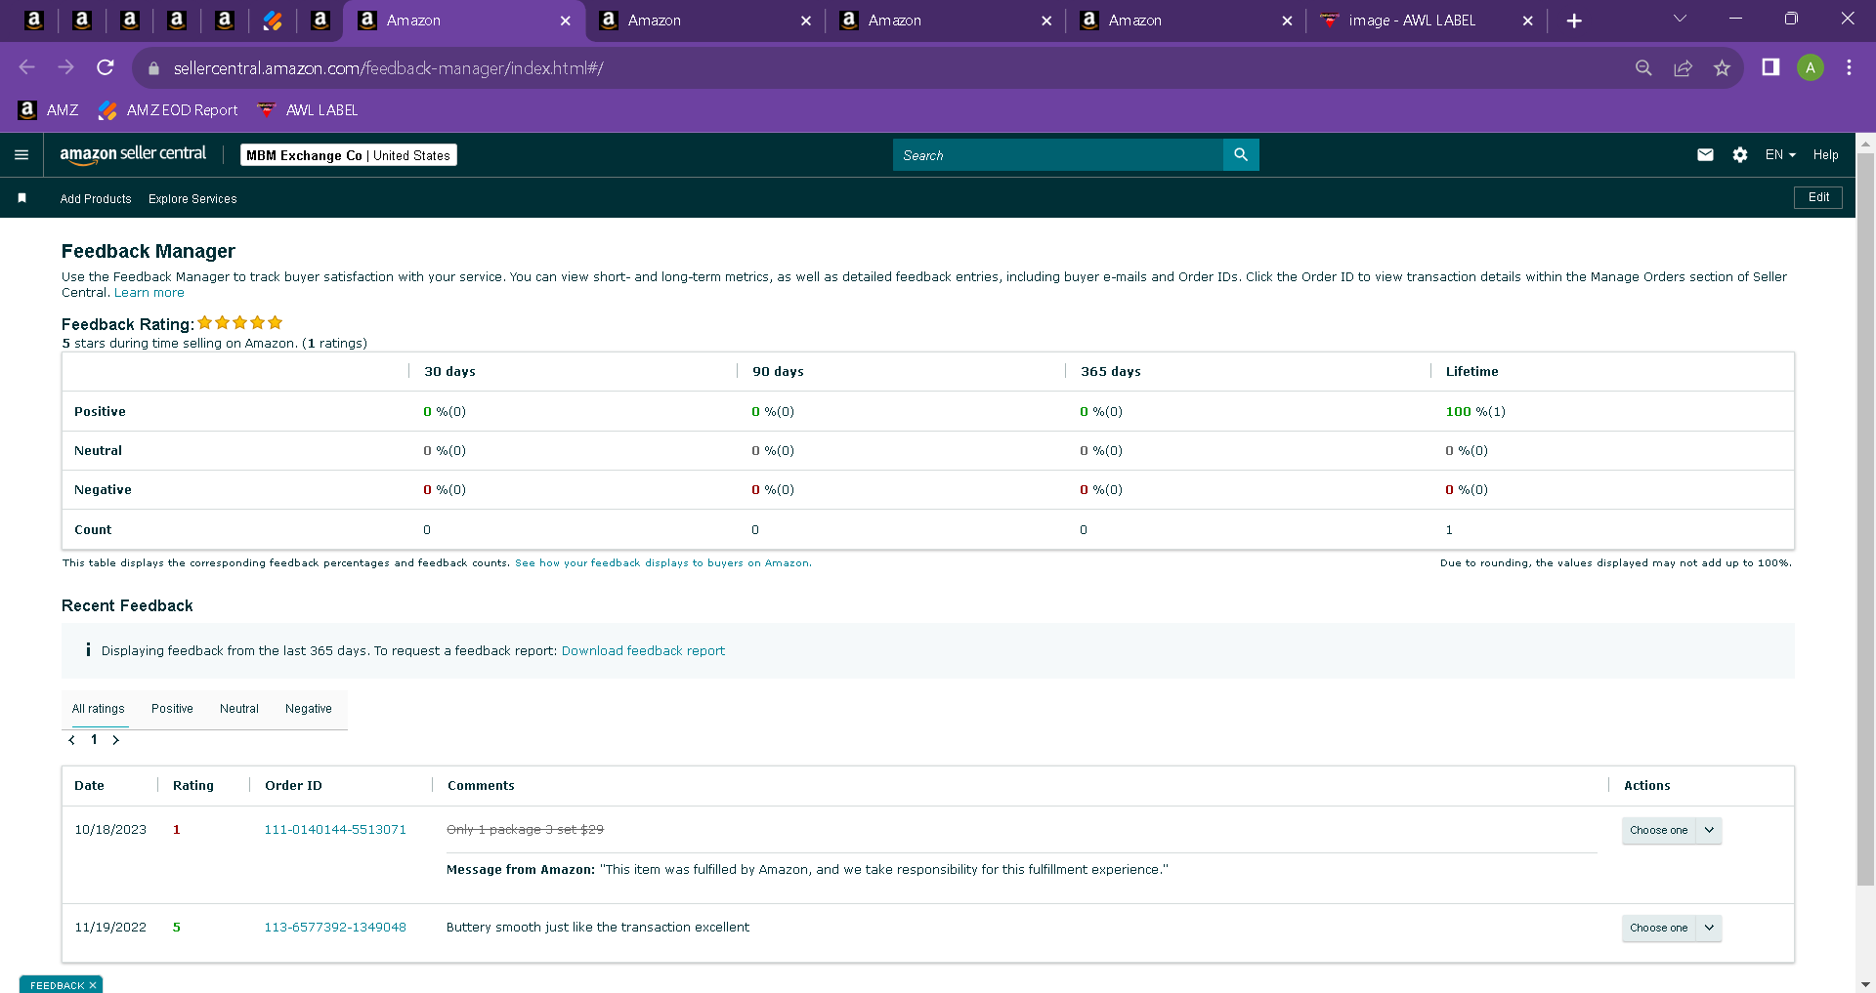Click the date 11/19/2022
The height and width of the screenshot is (993, 1876).
110,928
